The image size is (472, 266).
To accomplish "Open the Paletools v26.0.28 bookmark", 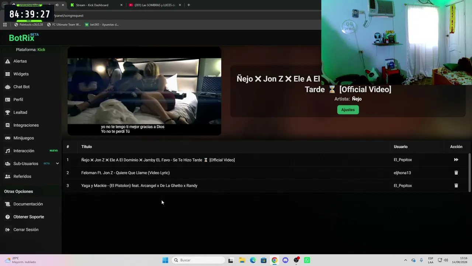I will point(29,25).
